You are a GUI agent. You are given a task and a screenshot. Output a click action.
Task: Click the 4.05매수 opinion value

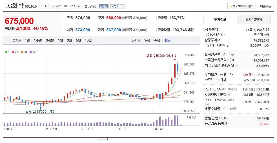249,75
